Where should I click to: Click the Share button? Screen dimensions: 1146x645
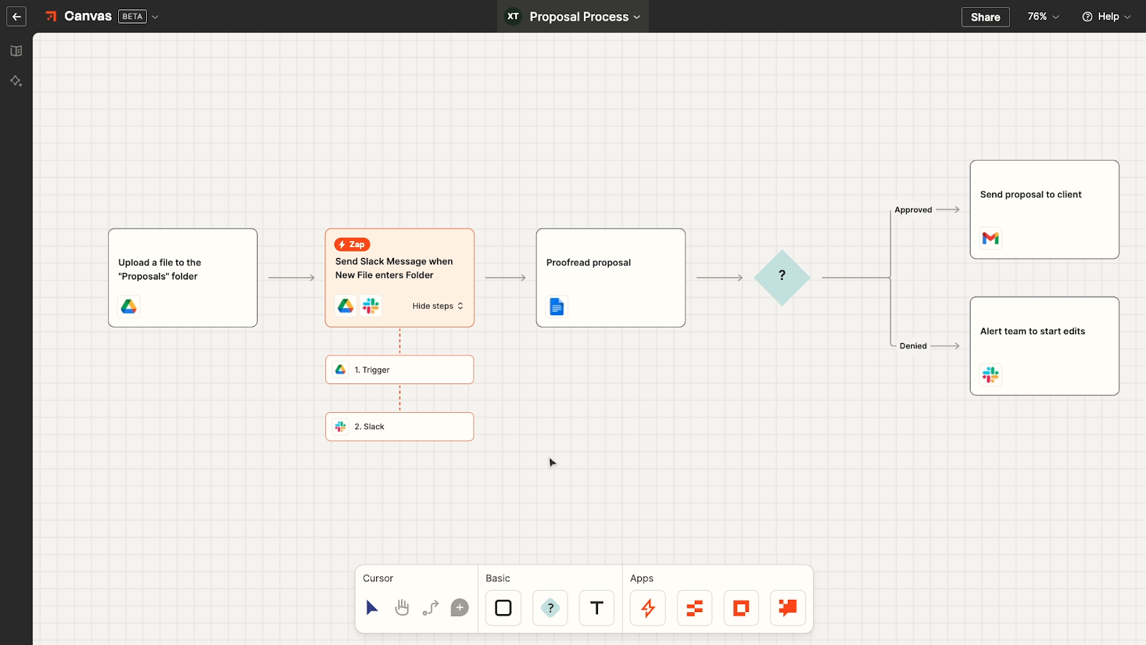[984, 16]
